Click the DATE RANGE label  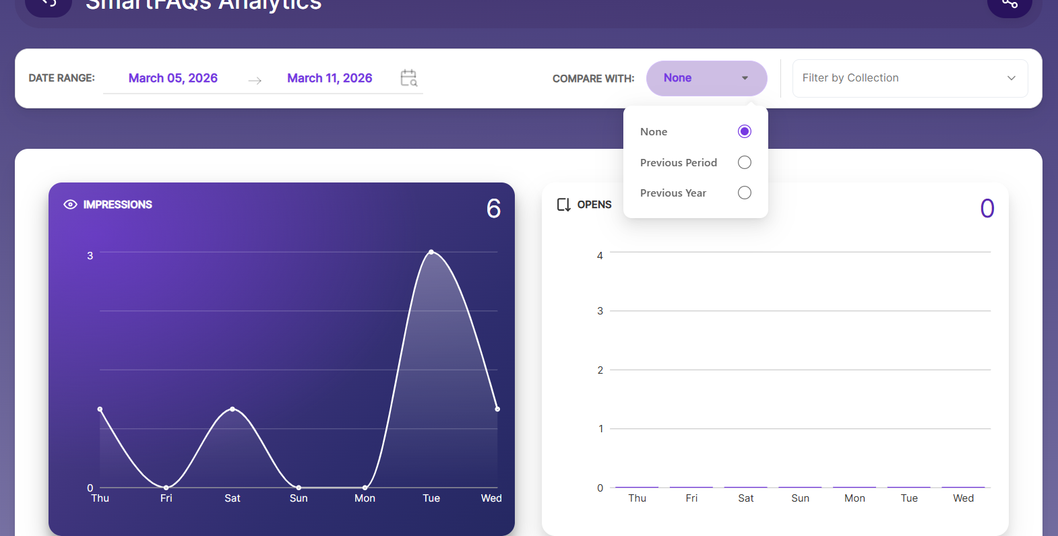coord(61,78)
